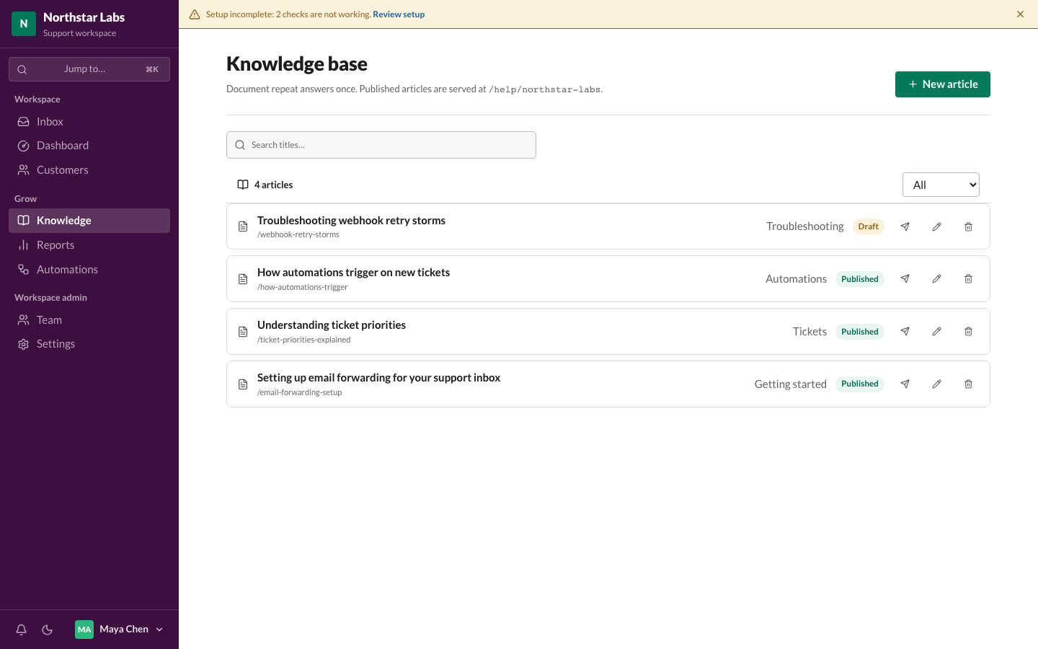1038x649 pixels.
Task: Click the Northstar Labs workspace logo
Action: (24, 24)
